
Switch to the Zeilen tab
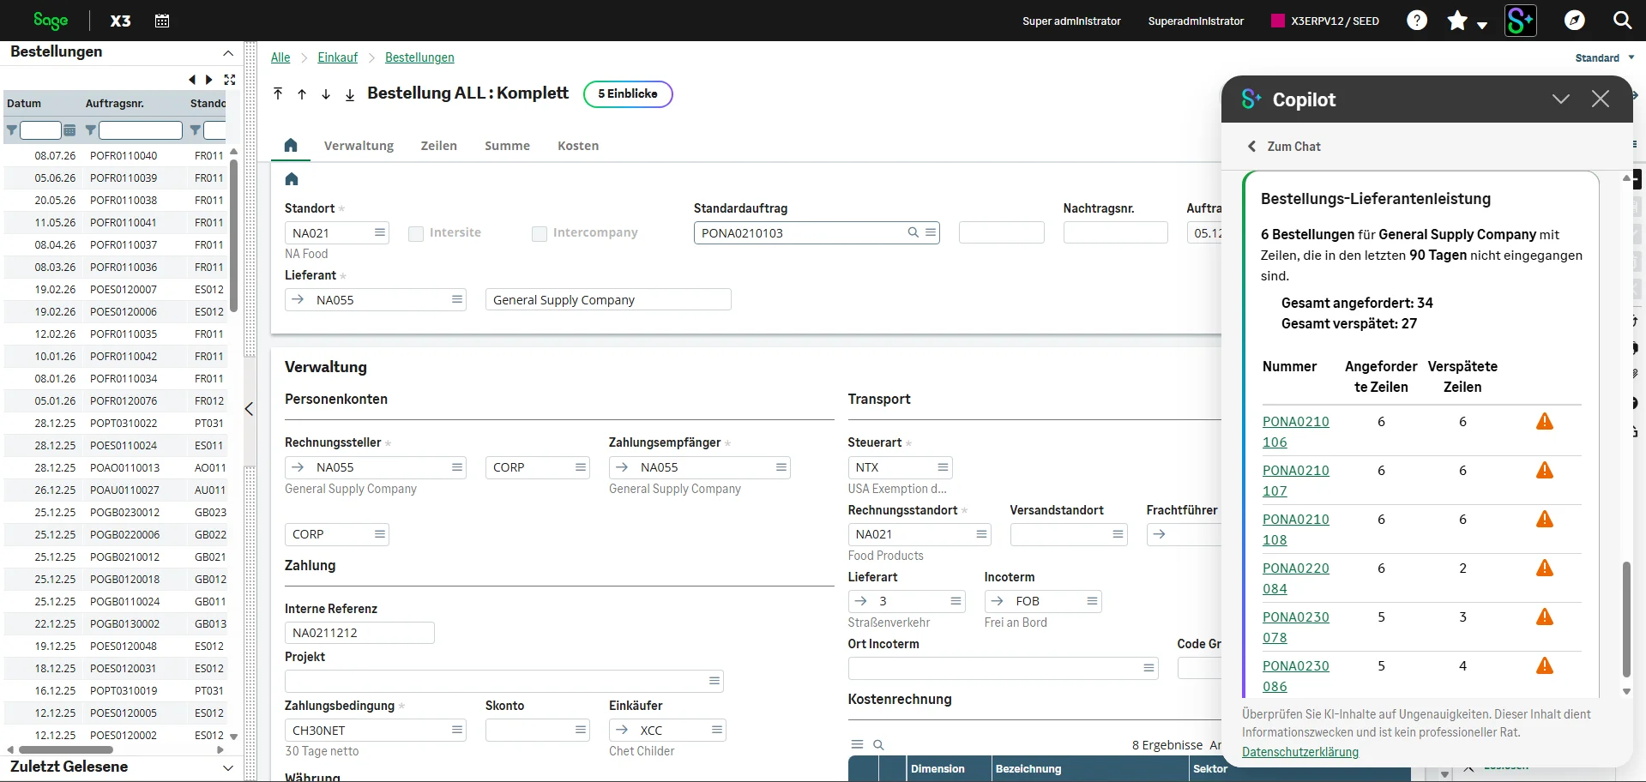point(438,146)
